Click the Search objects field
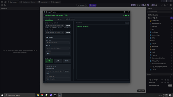The image size is (173, 97). click(x=159, y=11)
